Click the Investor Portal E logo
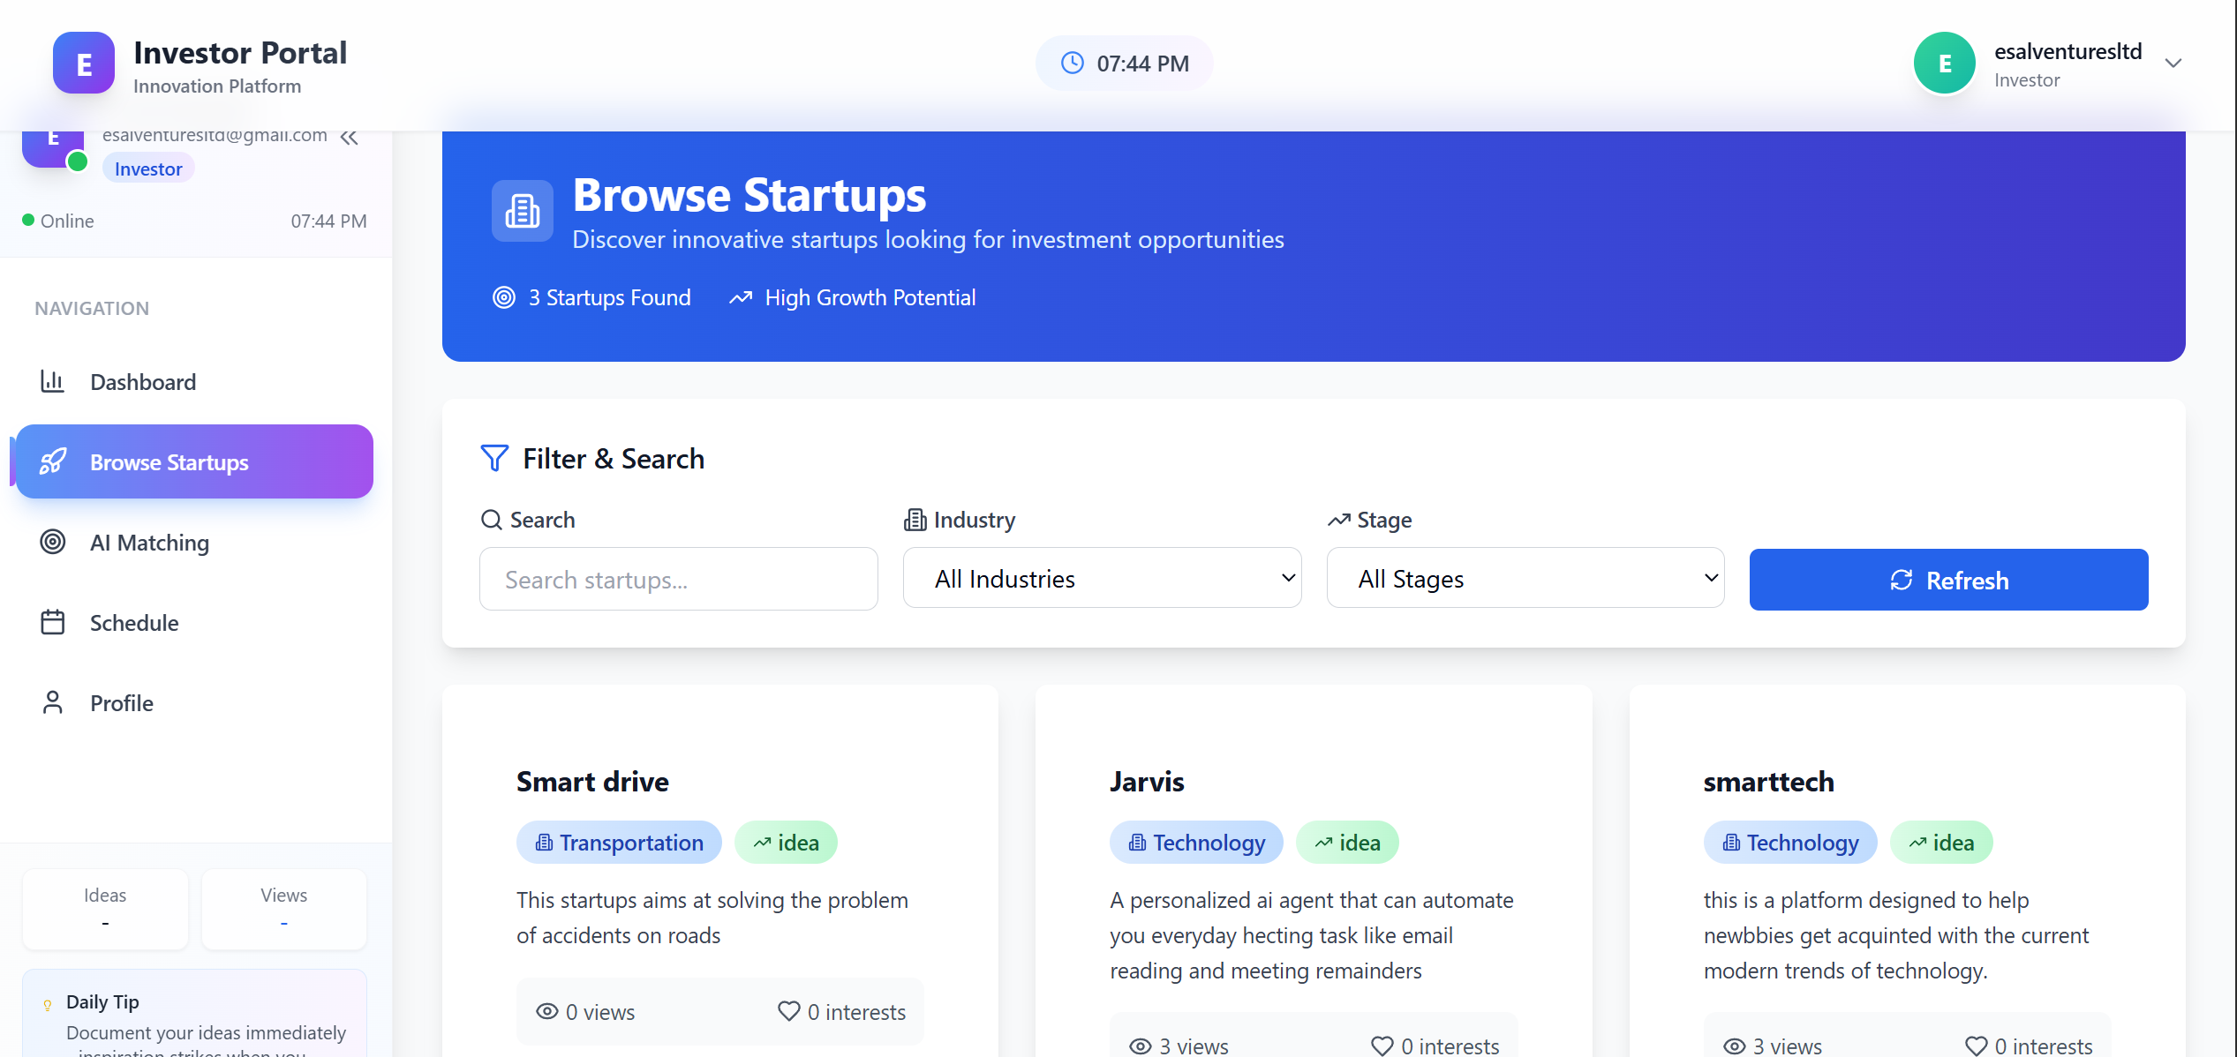Screen dimensions: 2237x1057 click(x=84, y=64)
